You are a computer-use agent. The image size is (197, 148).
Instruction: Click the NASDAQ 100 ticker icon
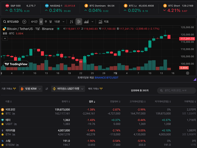click(x=47, y=6)
